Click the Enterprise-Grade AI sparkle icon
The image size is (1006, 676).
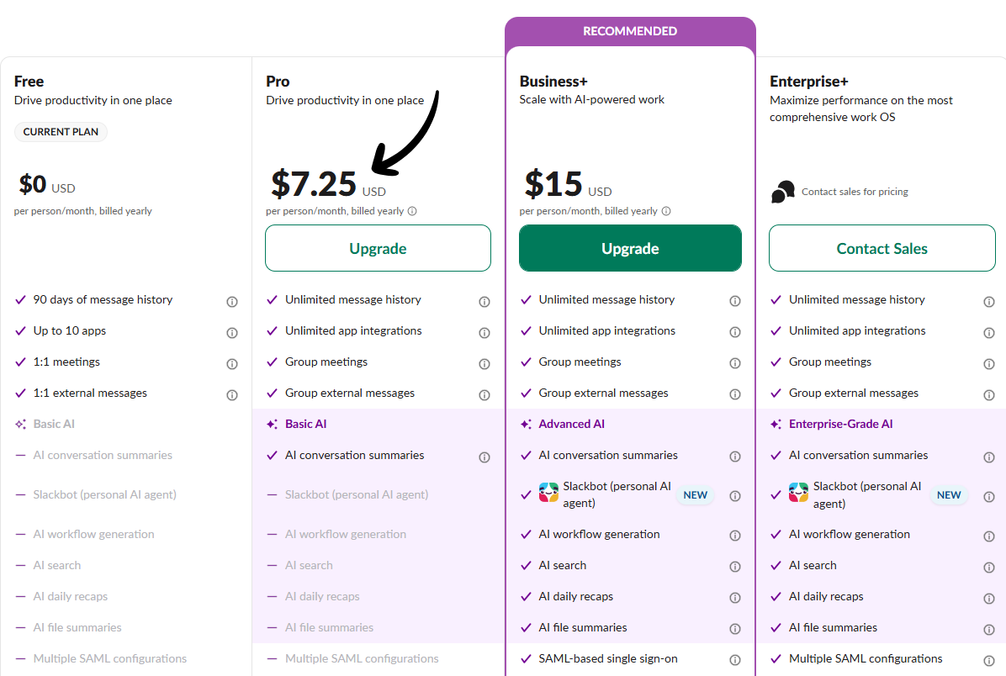pos(776,425)
